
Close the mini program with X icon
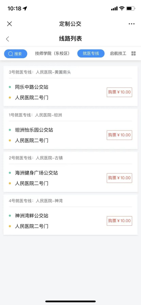click(9, 24)
